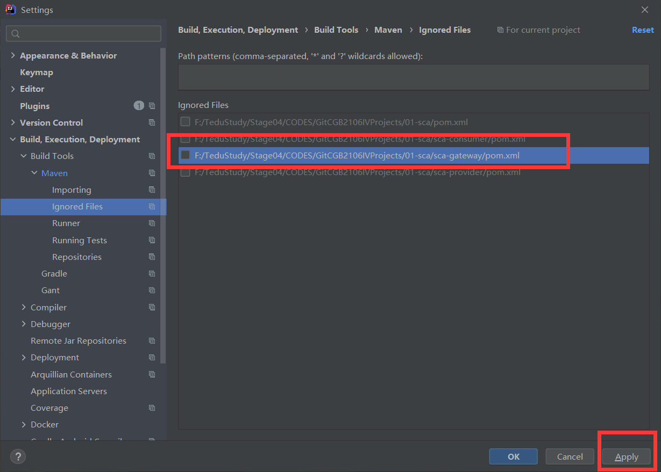Open the Keymap settings page

pos(37,72)
